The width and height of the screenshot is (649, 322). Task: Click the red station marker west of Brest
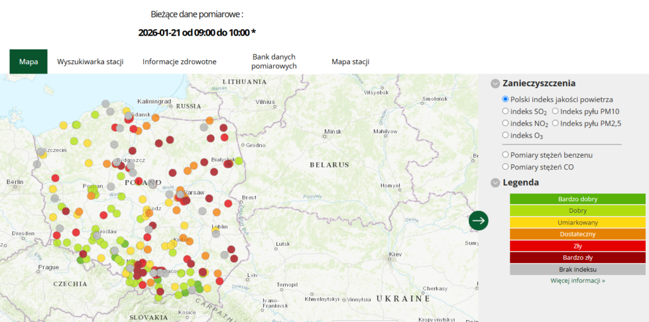tap(228, 203)
